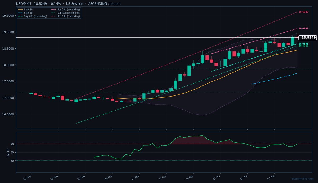Click the RSI 70 overbought level label
The width and height of the screenshot is (318, 183).
[12, 144]
